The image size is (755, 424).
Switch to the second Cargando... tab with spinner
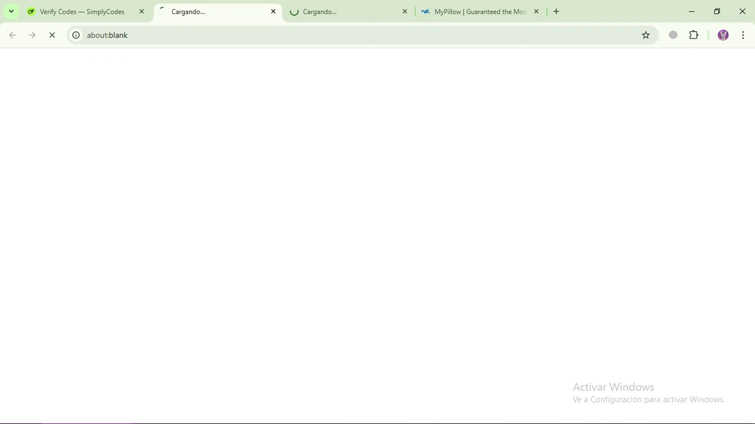(349, 12)
